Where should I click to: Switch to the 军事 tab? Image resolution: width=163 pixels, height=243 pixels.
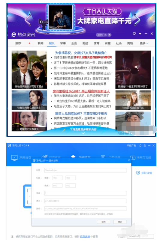[63, 43]
